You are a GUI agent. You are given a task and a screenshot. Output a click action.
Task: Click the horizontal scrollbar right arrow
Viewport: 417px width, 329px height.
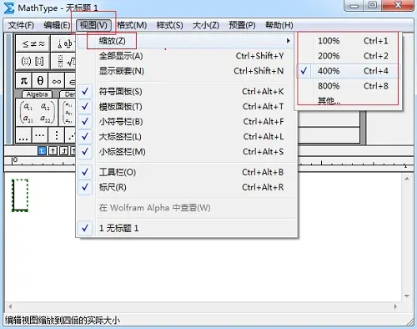click(x=395, y=306)
